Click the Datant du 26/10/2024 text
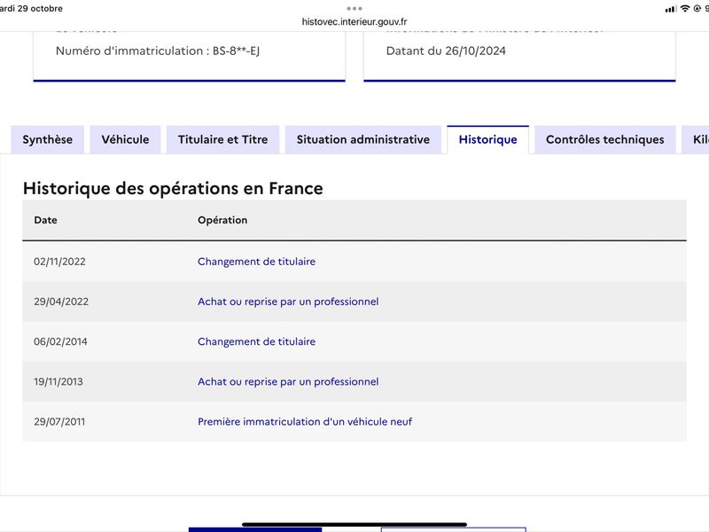 [446, 51]
